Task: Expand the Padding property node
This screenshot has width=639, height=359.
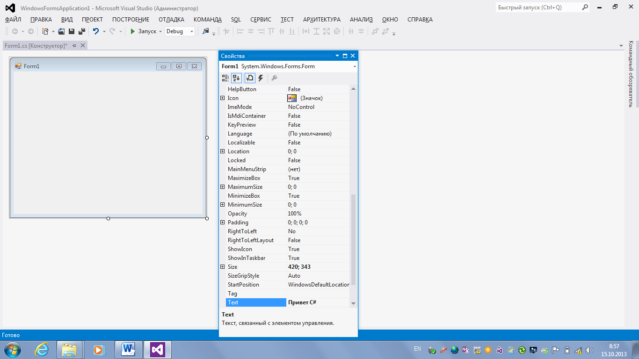Action: (223, 223)
